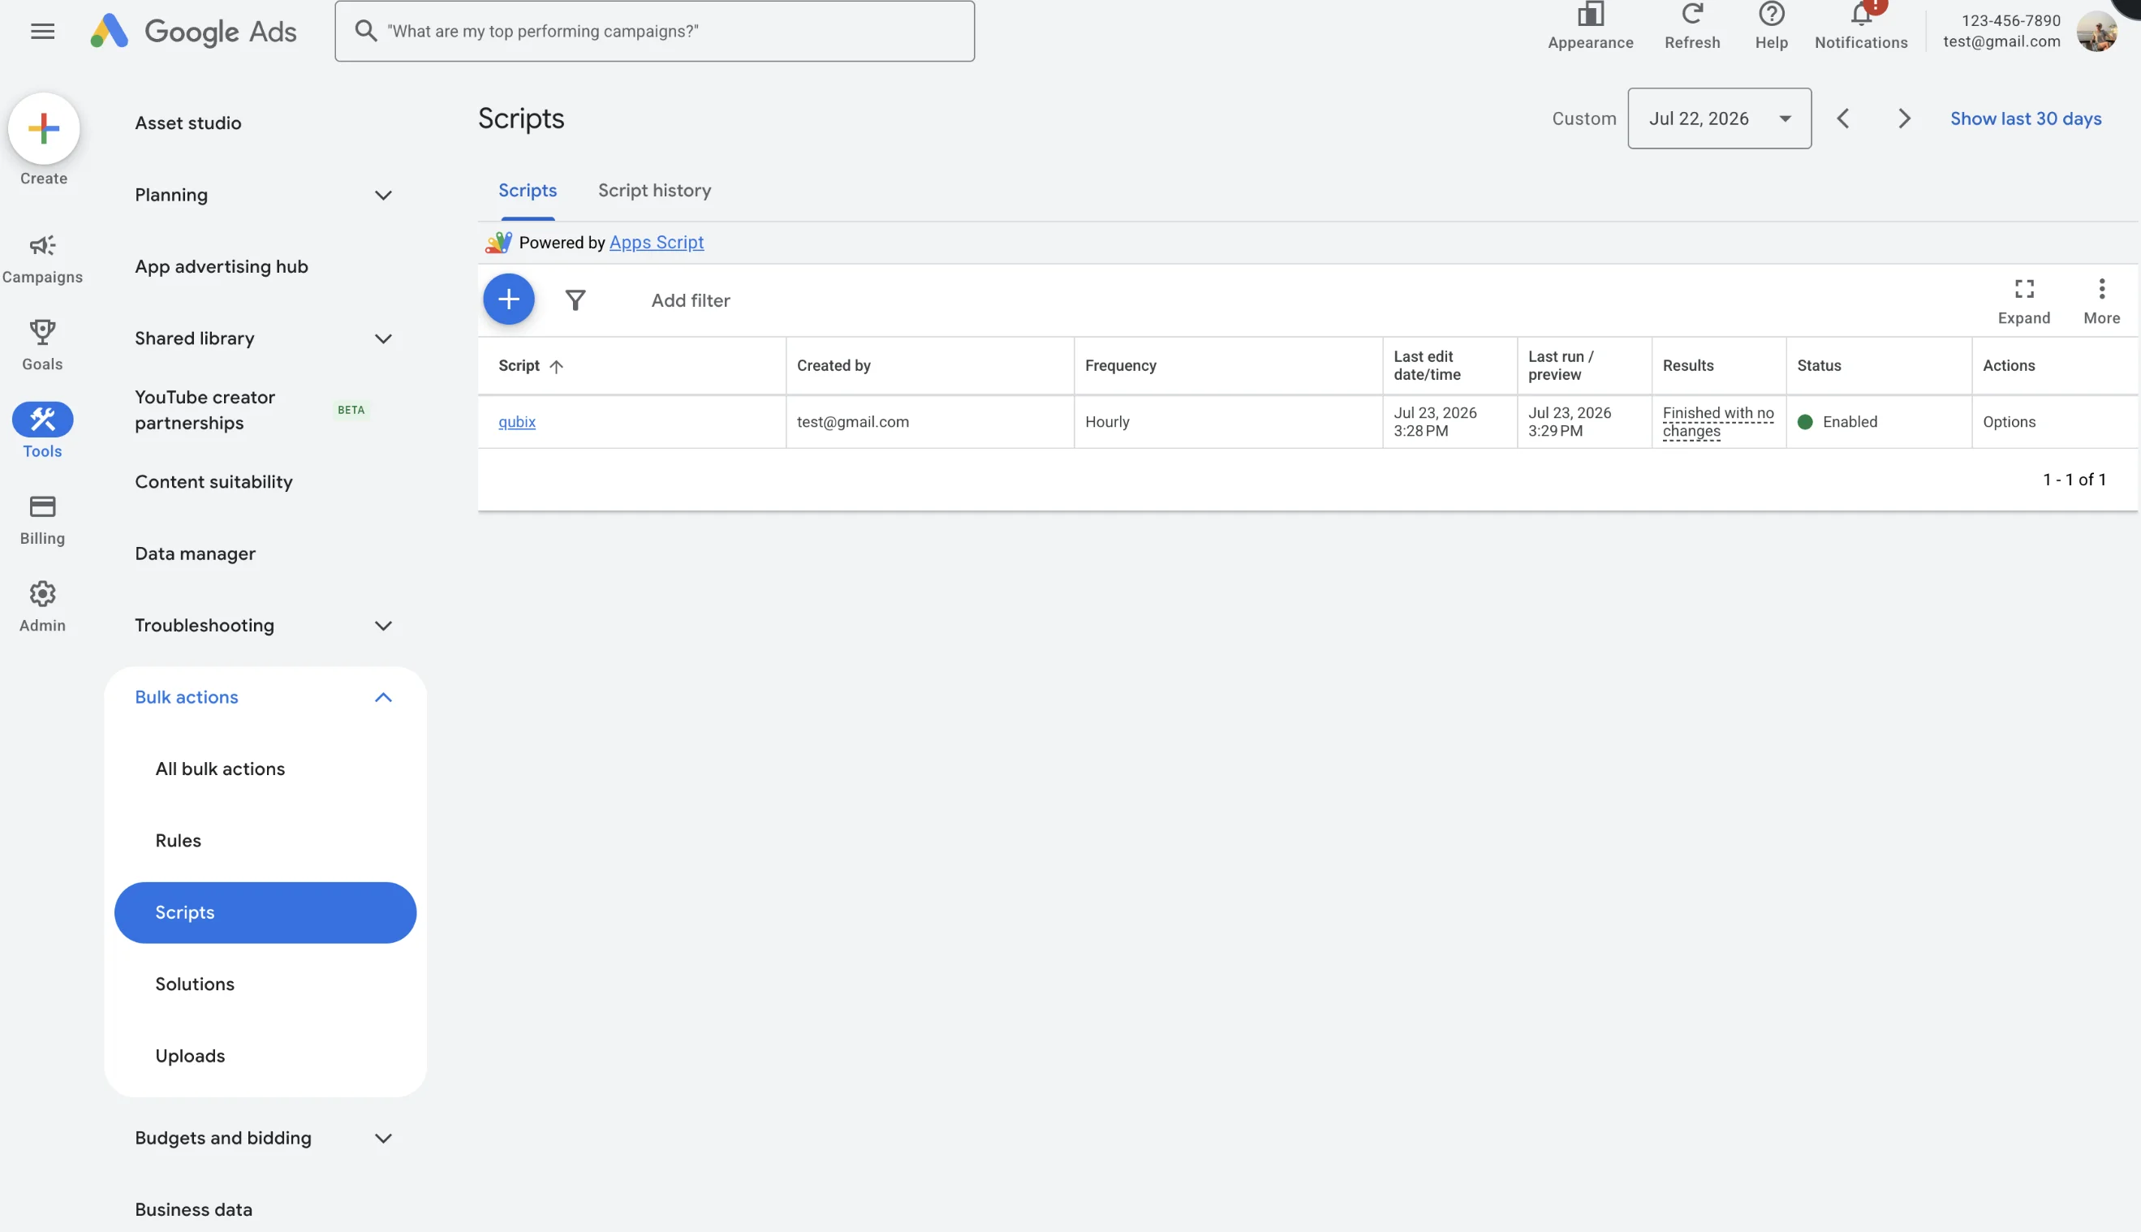Click the Last run / preview header
The width and height of the screenshot is (2141, 1232).
point(1560,365)
